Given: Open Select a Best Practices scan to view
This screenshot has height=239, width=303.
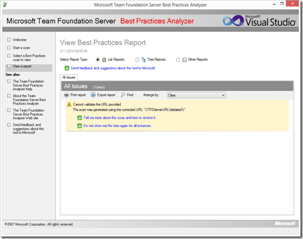Looking at the screenshot, I should pos(29,58).
